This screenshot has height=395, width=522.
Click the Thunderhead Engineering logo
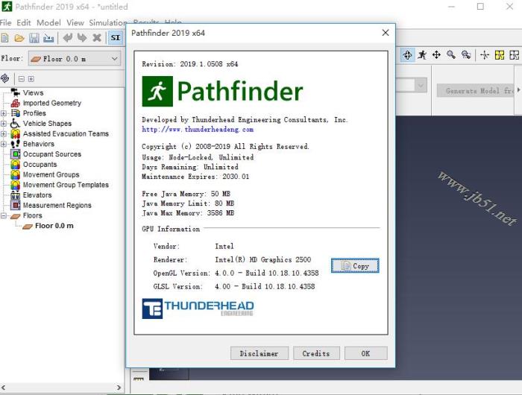tap(198, 309)
